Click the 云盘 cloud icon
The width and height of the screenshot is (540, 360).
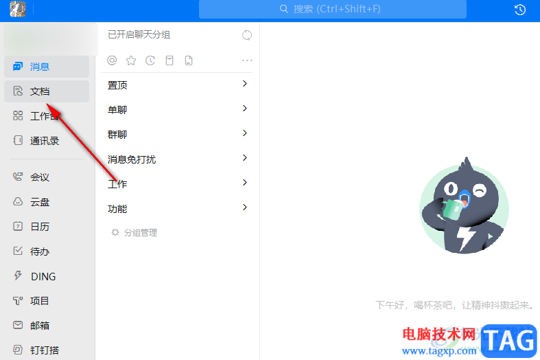18,202
